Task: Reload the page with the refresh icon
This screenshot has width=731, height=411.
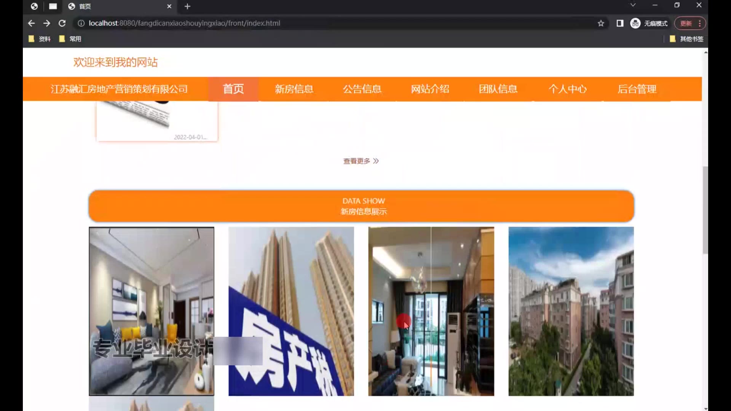Action: (x=62, y=23)
